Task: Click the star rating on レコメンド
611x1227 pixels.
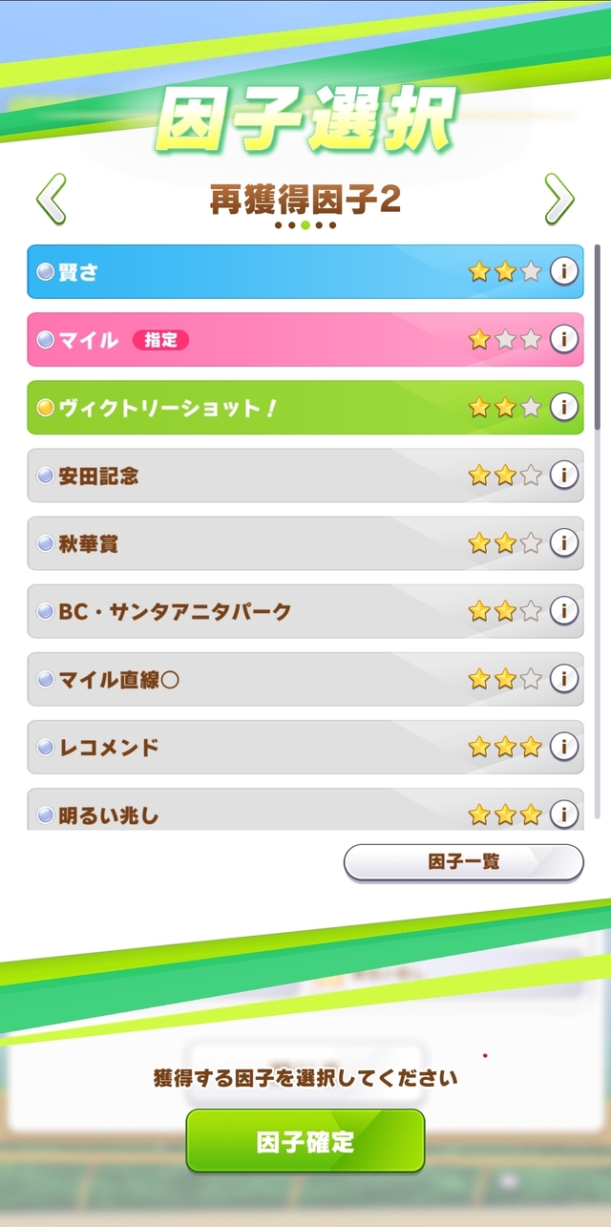Action: [505, 747]
